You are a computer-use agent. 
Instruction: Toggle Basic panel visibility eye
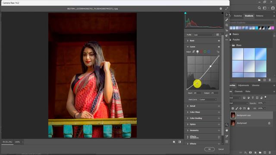[x=219, y=40]
